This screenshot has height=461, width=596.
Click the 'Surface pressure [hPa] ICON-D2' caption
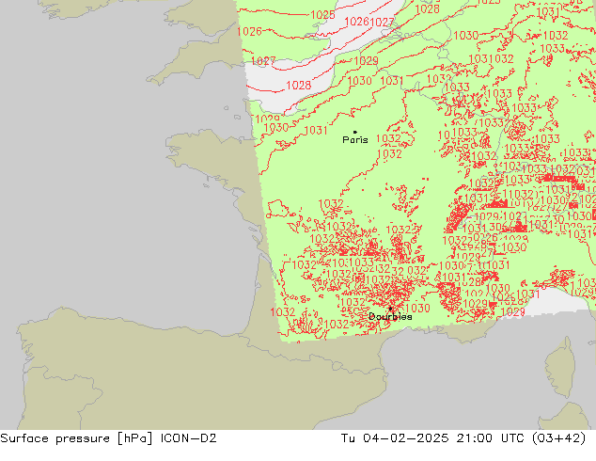coord(108,438)
